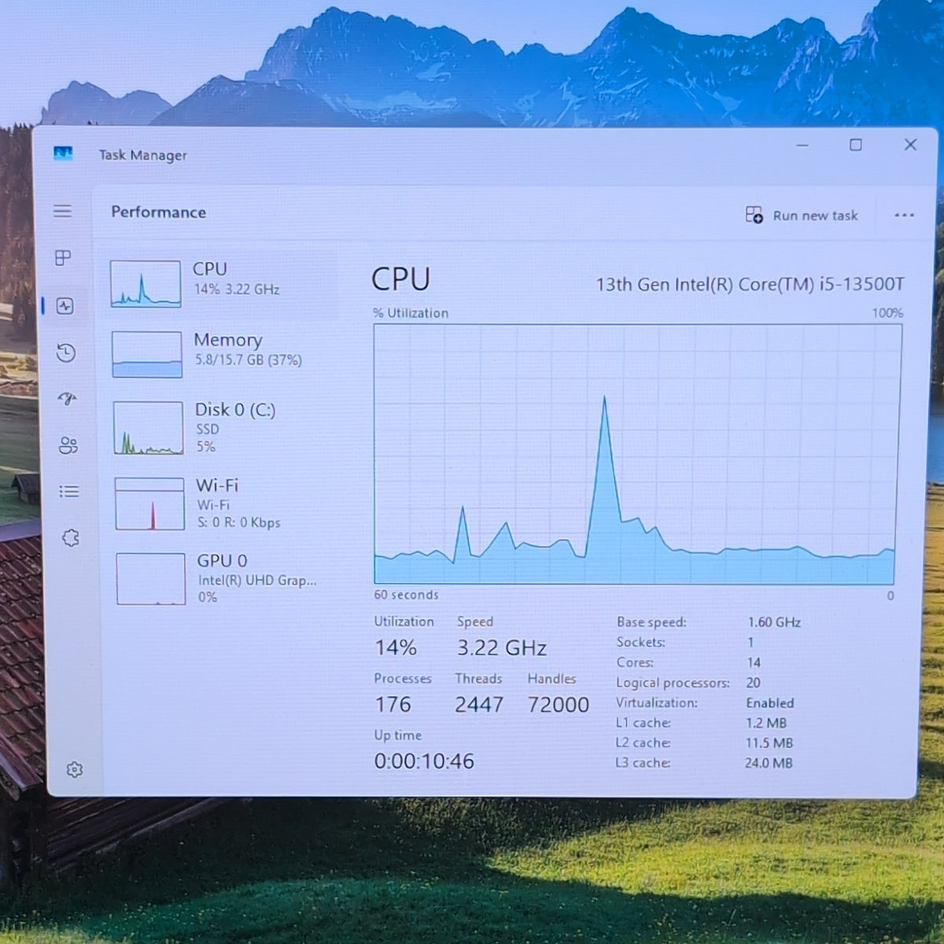Click the L3 cache value 24.0 MB
The width and height of the screenshot is (944, 944).
pos(769,762)
